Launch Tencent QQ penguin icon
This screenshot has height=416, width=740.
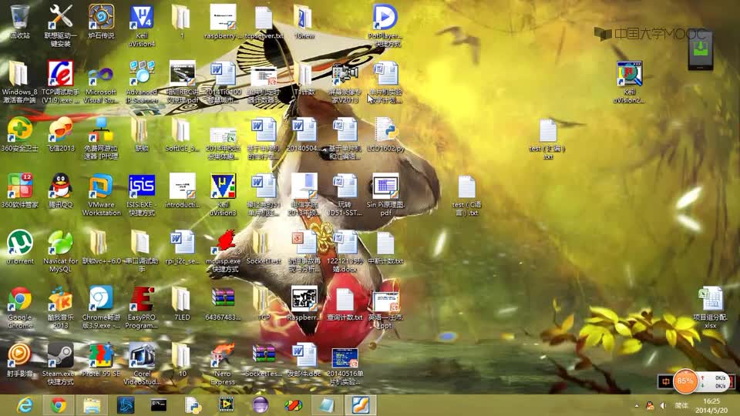tap(60, 190)
